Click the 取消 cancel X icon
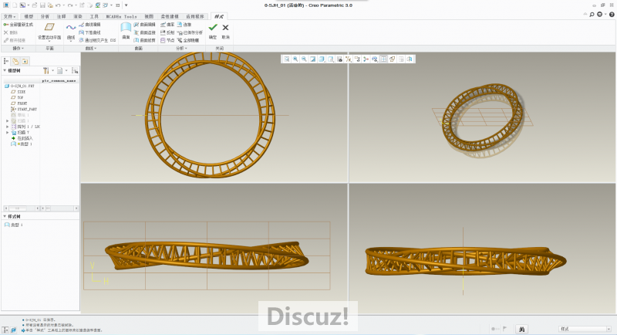 225,28
